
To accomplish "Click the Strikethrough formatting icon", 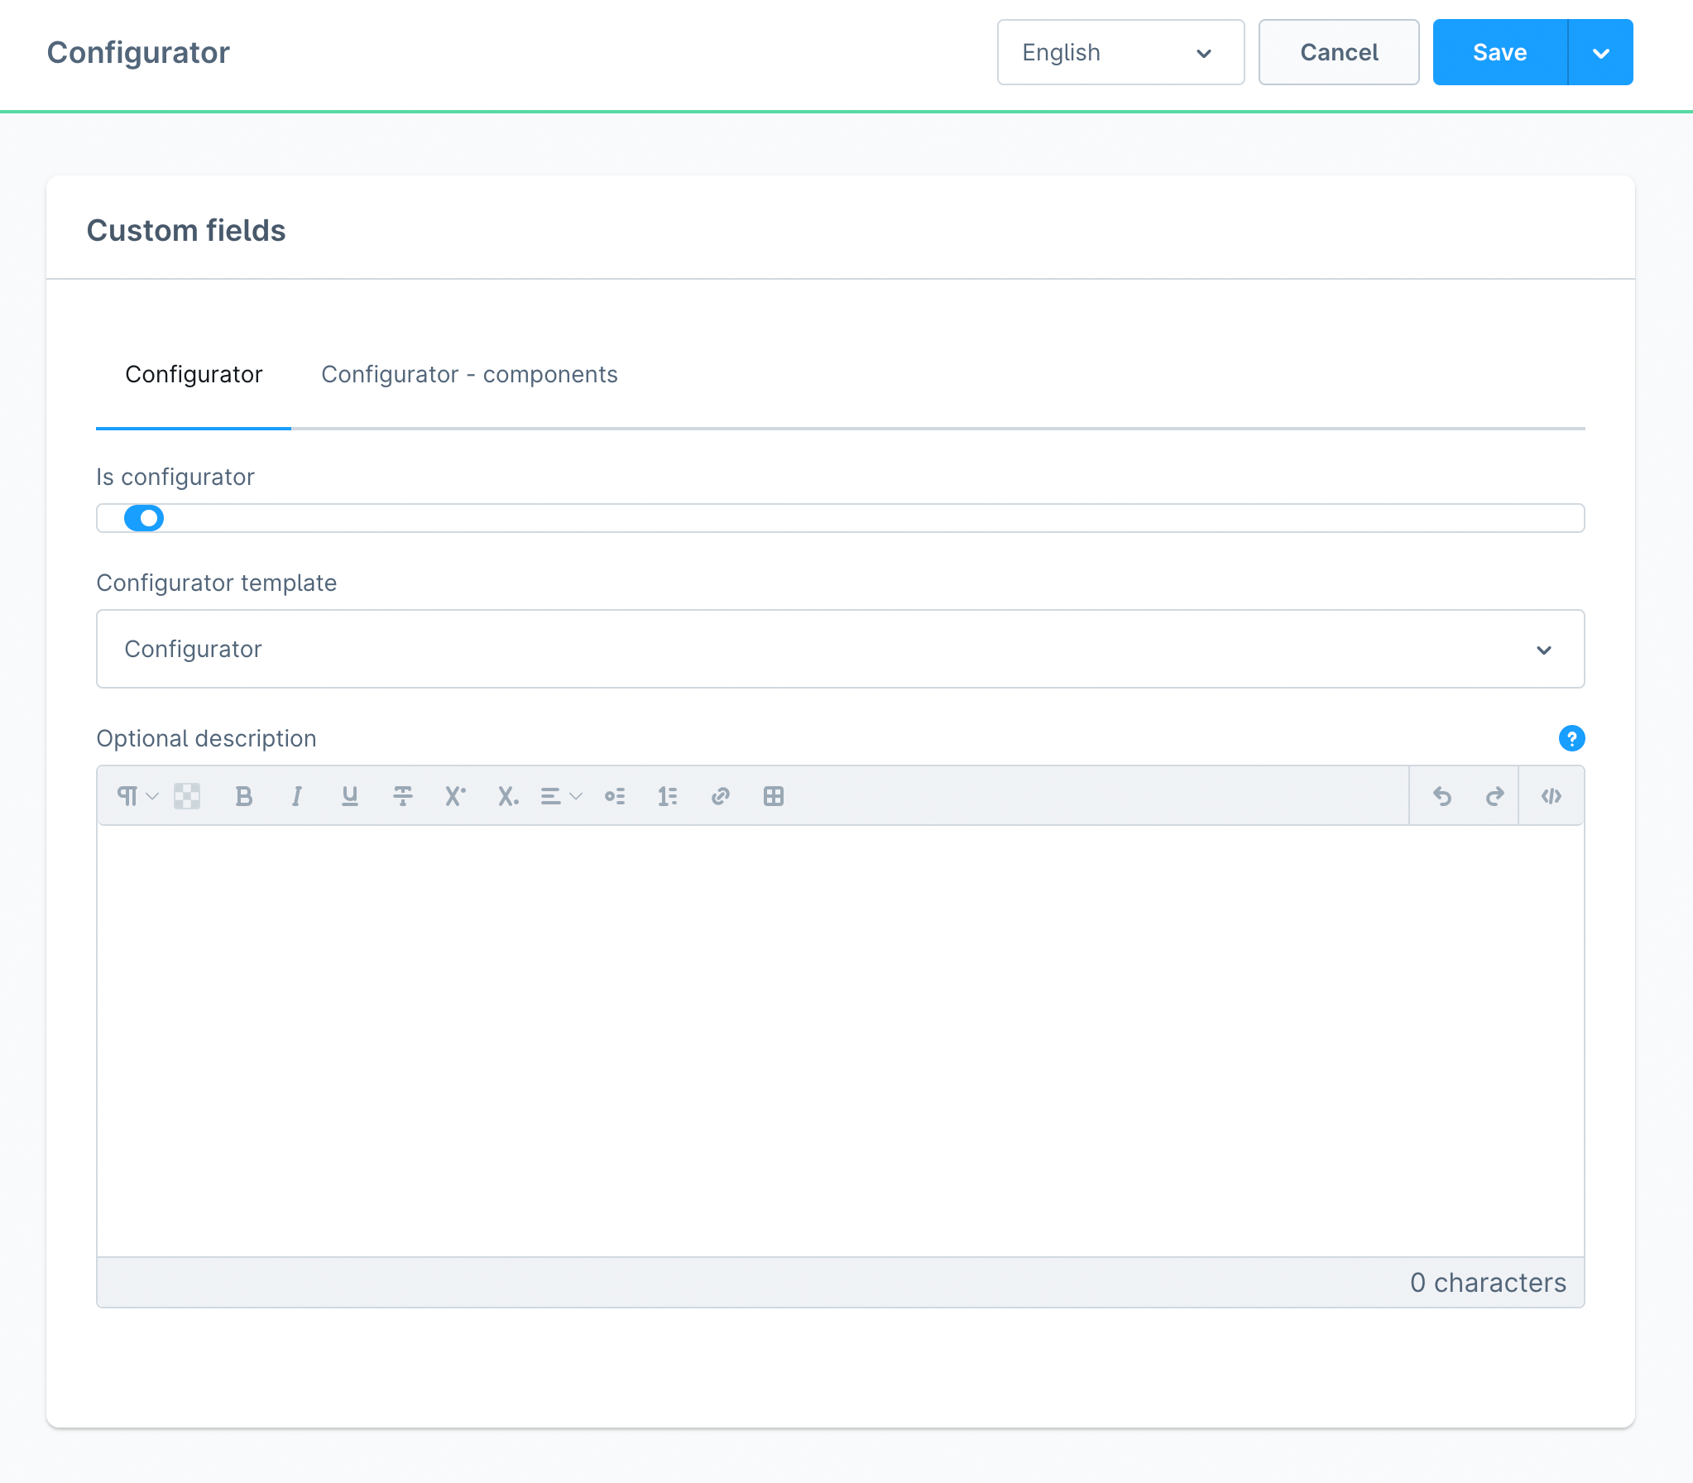I will pos(403,794).
